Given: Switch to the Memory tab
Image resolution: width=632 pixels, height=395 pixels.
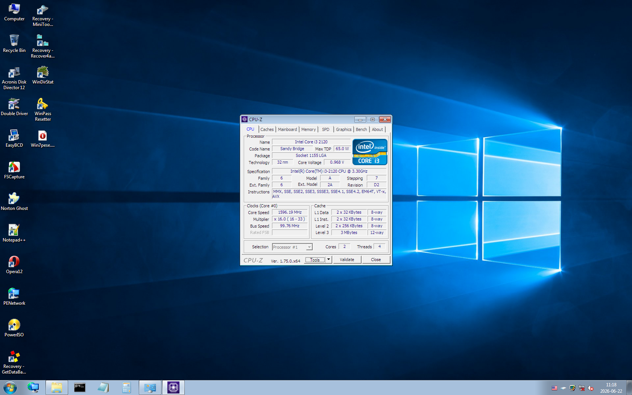Looking at the screenshot, I should [308, 129].
